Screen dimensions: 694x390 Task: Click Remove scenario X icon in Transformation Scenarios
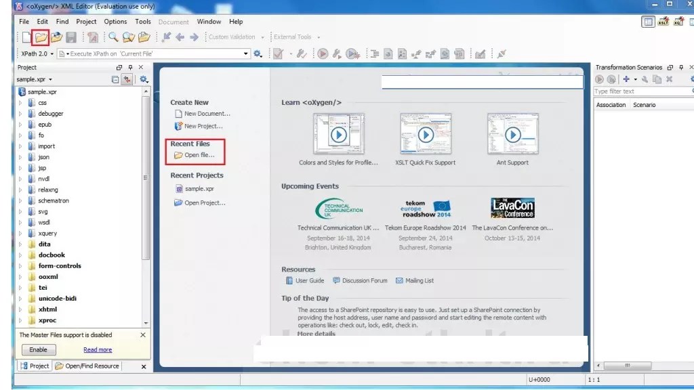click(669, 79)
